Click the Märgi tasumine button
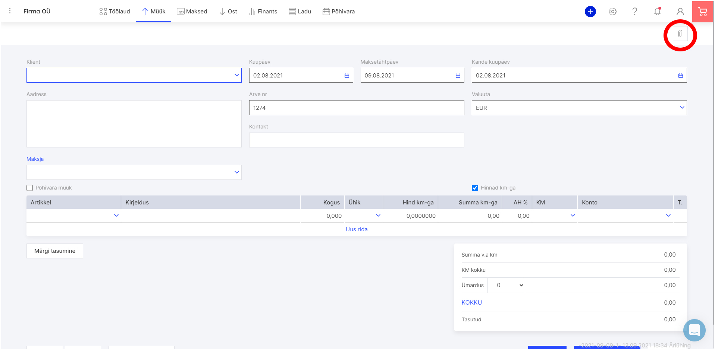This screenshot has width=715, height=350. click(x=55, y=251)
